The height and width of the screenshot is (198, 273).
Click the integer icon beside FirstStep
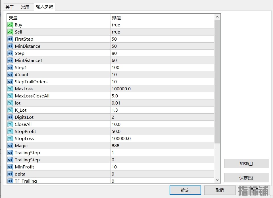point(10,39)
